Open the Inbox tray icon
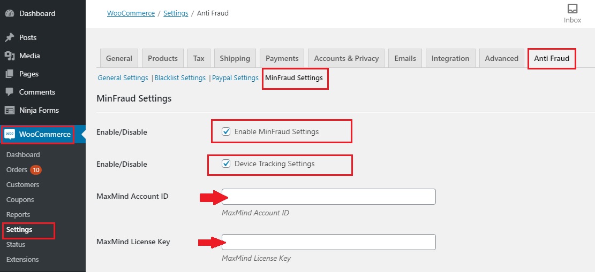This screenshot has width=595, height=272. (572, 9)
